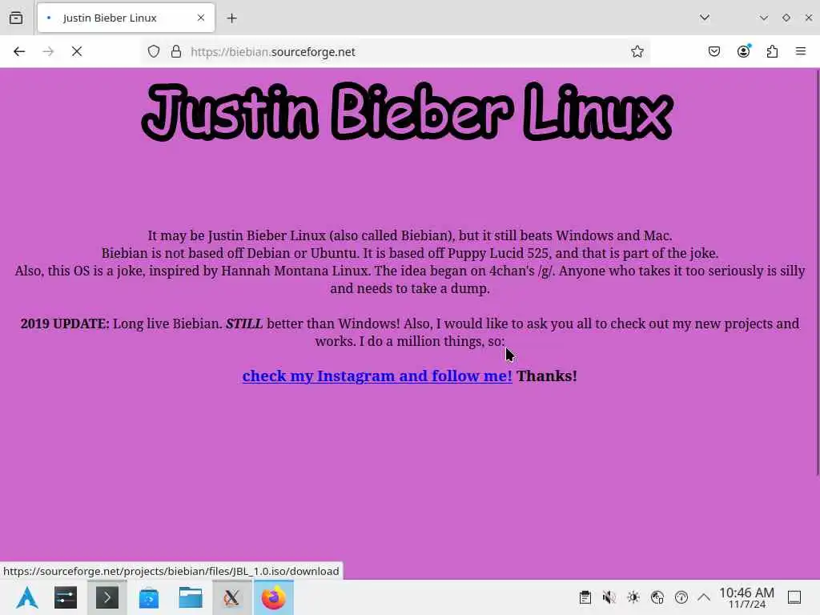Open the Arch application launcher

pyautogui.click(x=27, y=597)
